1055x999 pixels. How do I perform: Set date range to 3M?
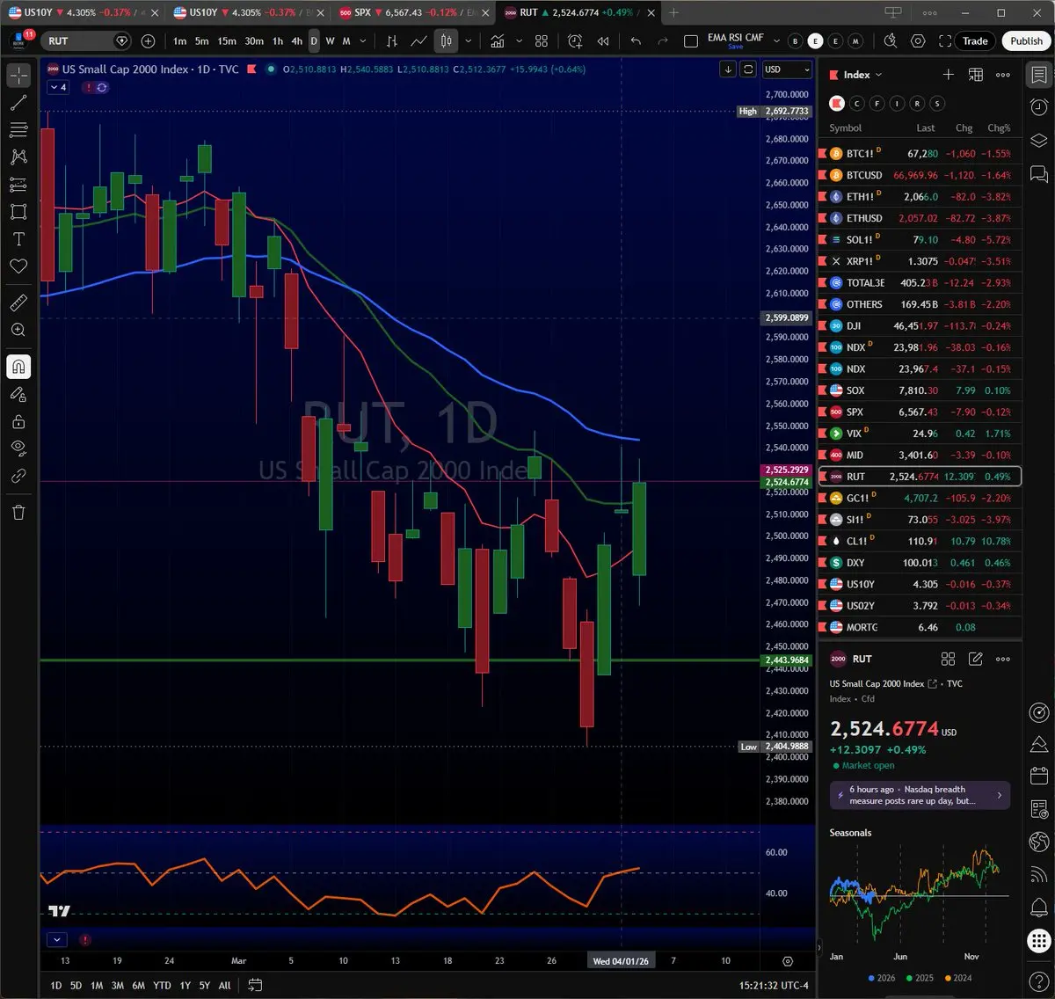pyautogui.click(x=117, y=986)
